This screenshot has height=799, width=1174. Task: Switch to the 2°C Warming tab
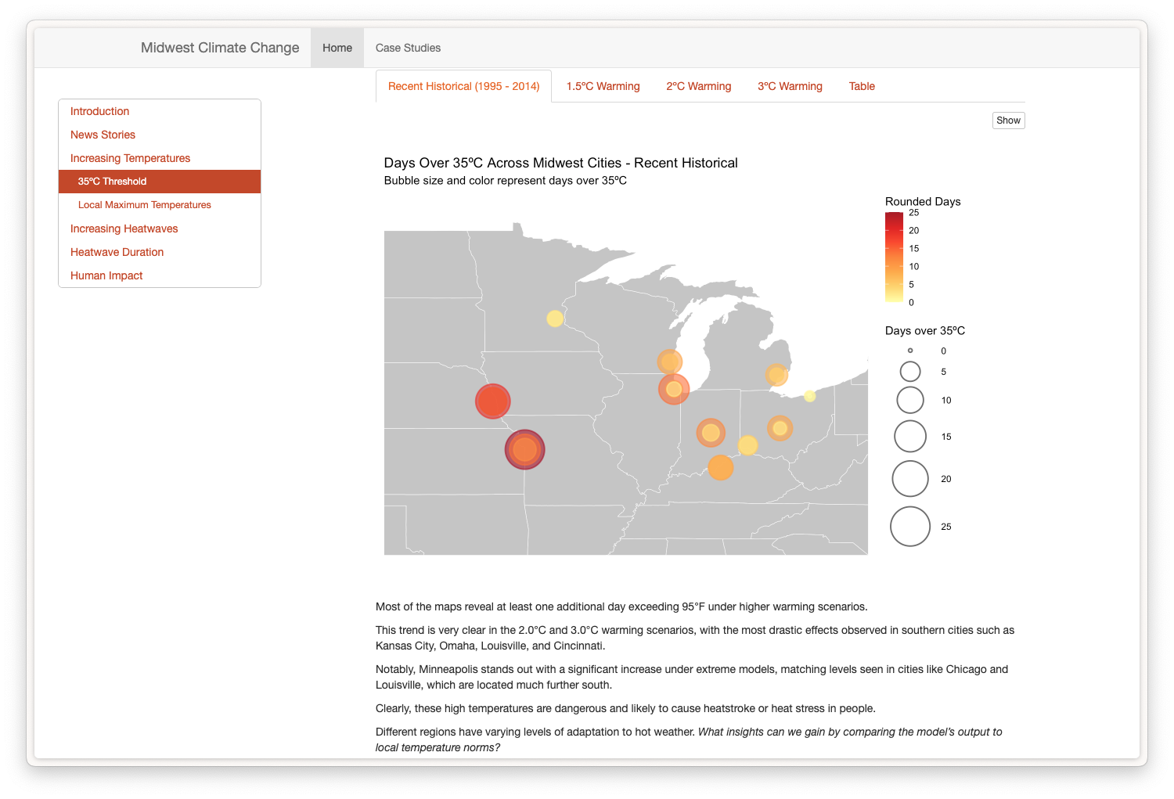(x=698, y=86)
